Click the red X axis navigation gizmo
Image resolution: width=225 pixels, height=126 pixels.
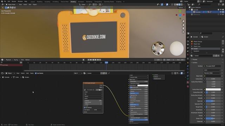[x=184, y=15]
